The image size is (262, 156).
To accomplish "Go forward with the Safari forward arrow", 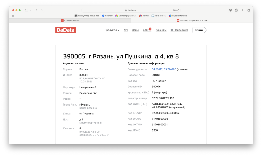I will coord(42,10).
